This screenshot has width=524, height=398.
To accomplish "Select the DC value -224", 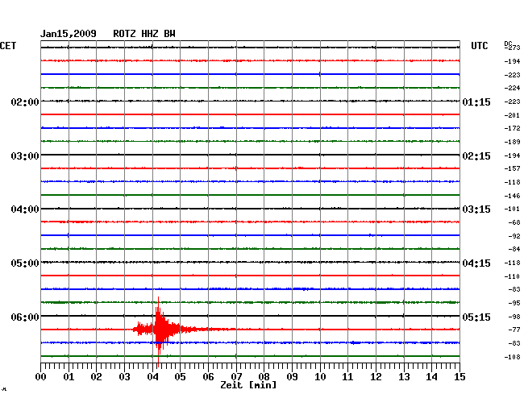I will point(512,88).
